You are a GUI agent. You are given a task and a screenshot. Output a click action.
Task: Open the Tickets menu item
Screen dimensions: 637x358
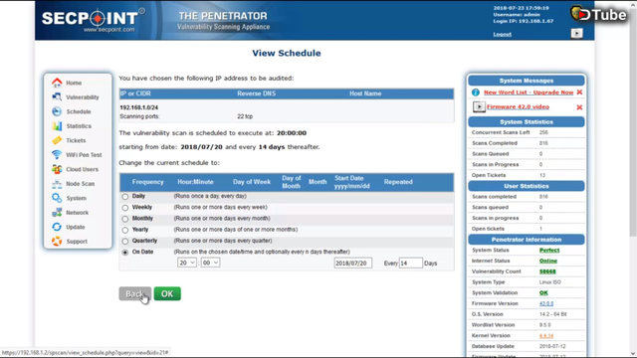(76, 140)
